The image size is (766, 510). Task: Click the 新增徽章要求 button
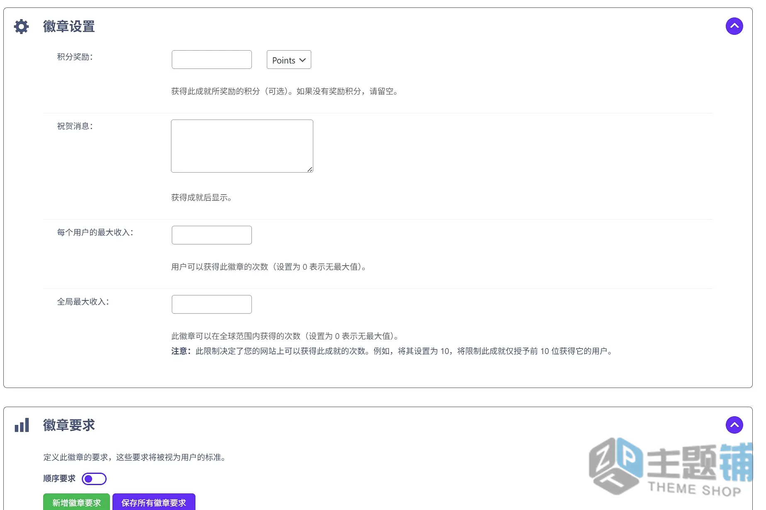pos(76,503)
